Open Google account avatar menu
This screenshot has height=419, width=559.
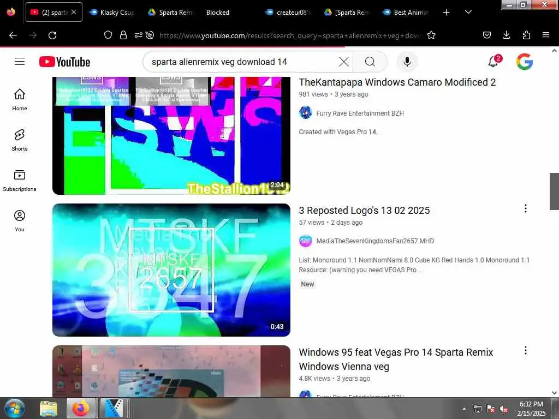click(525, 62)
